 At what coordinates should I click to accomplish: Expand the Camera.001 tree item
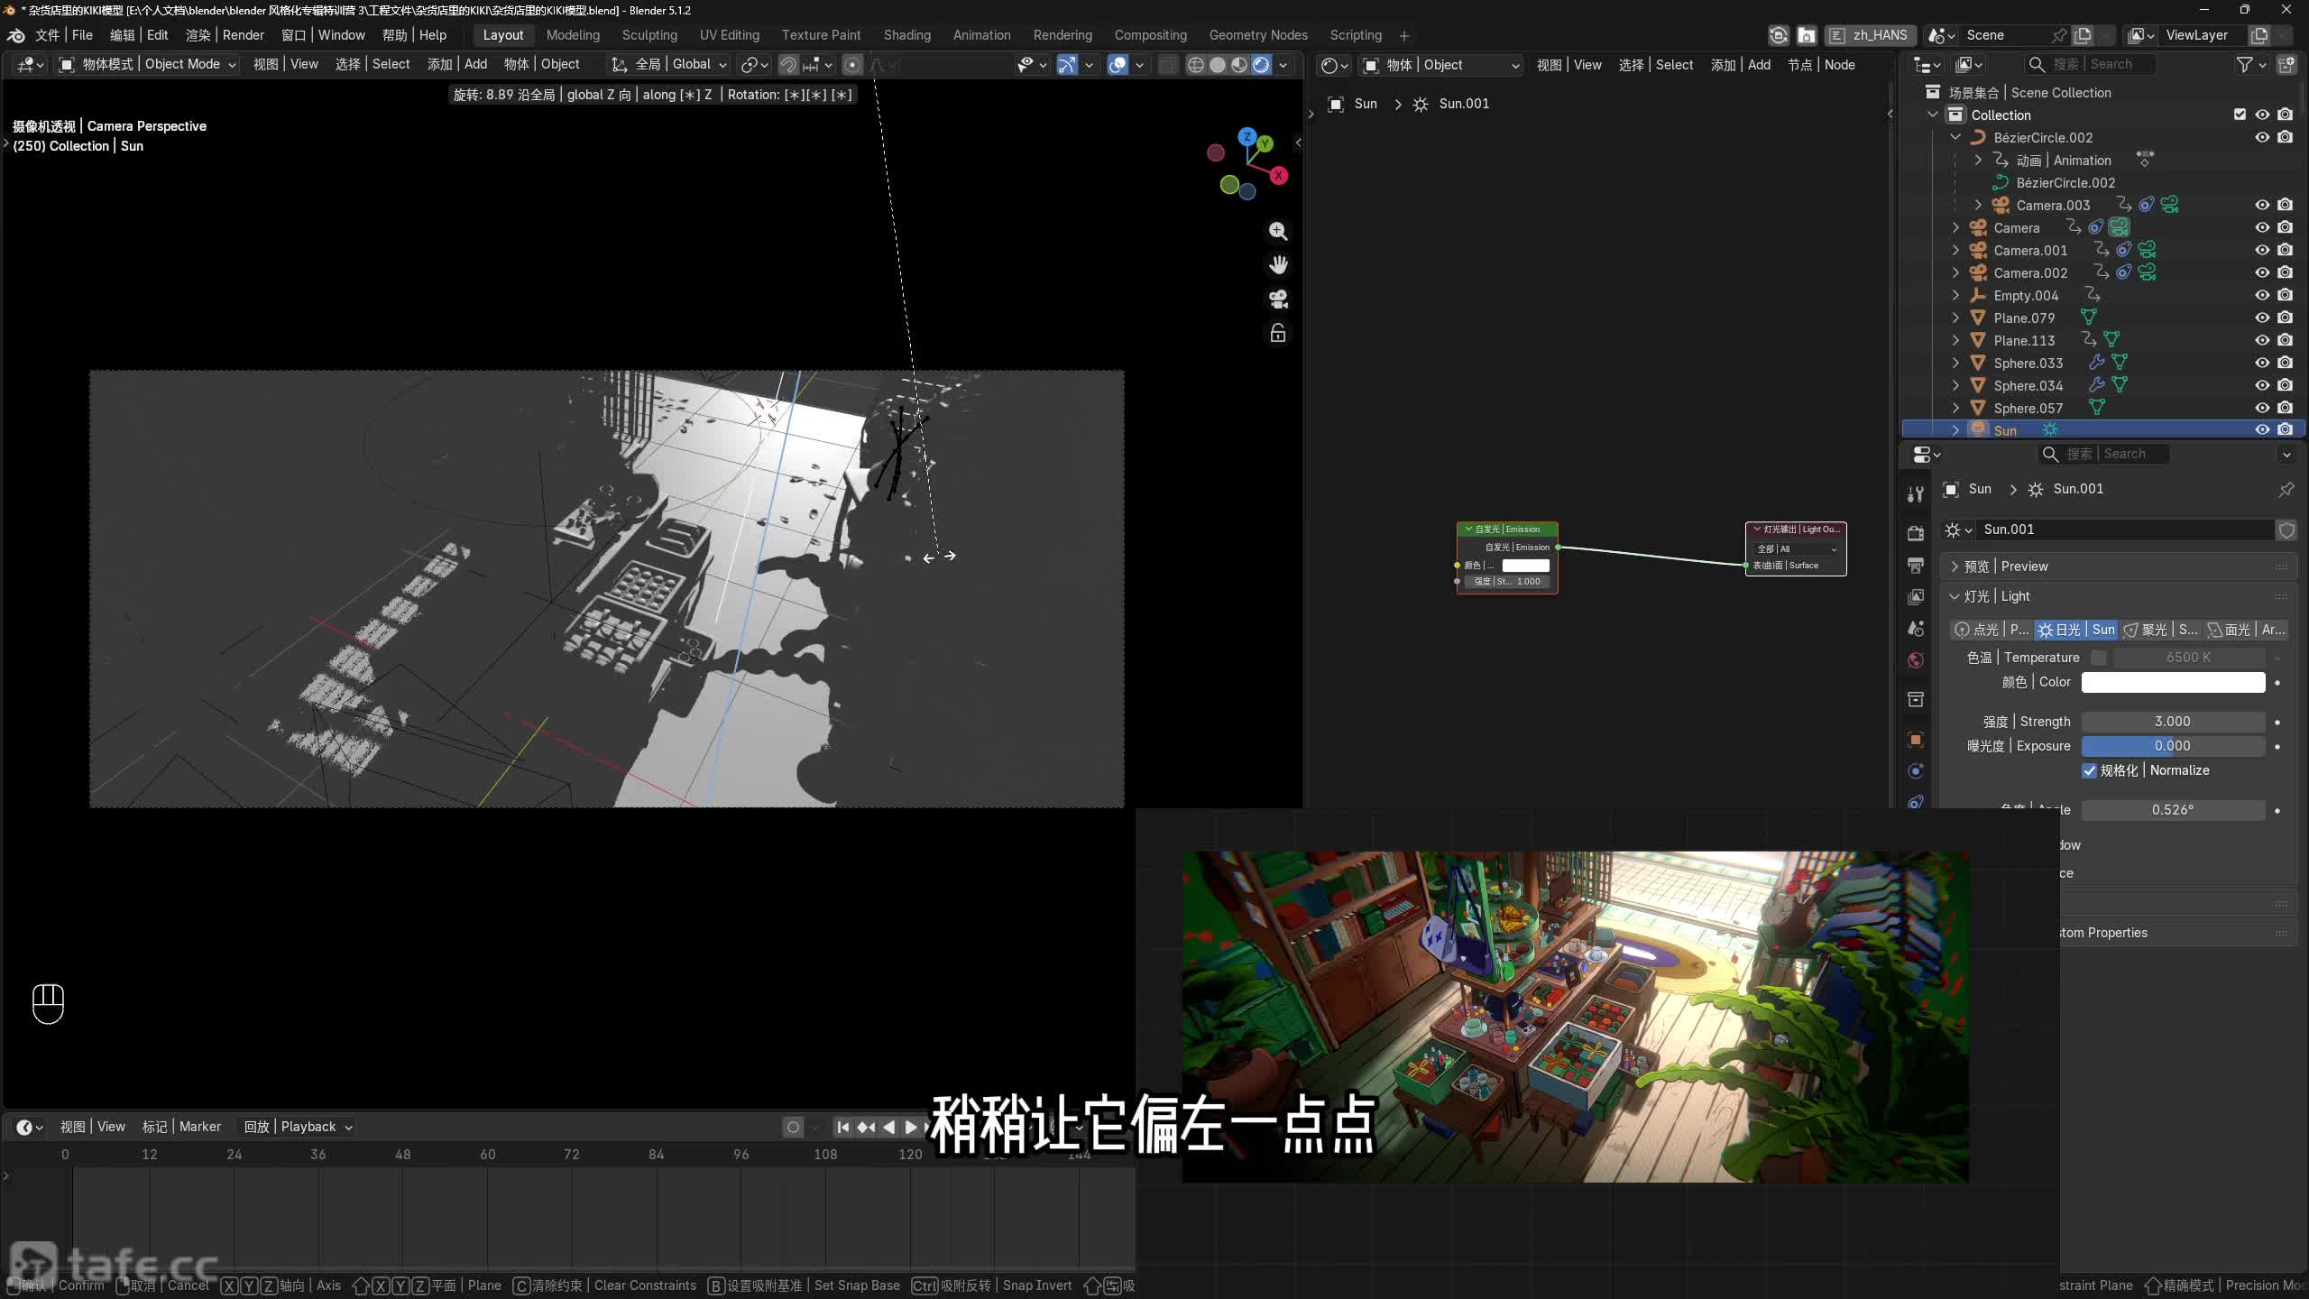pos(1955,250)
